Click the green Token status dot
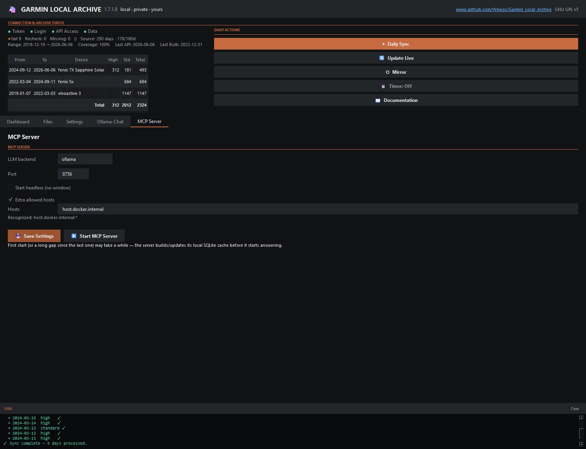The image size is (586, 449). (x=9, y=32)
